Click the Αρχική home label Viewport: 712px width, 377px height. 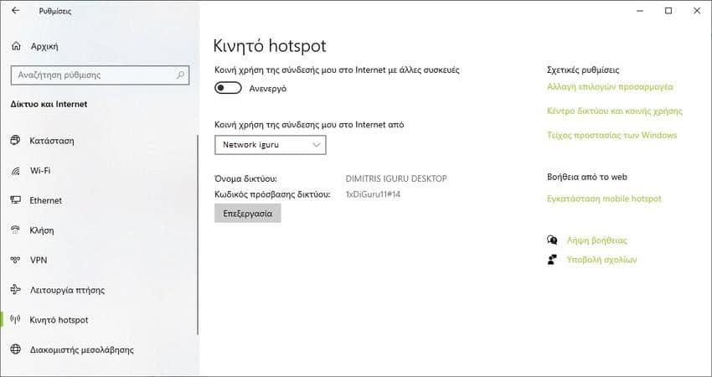(x=44, y=46)
